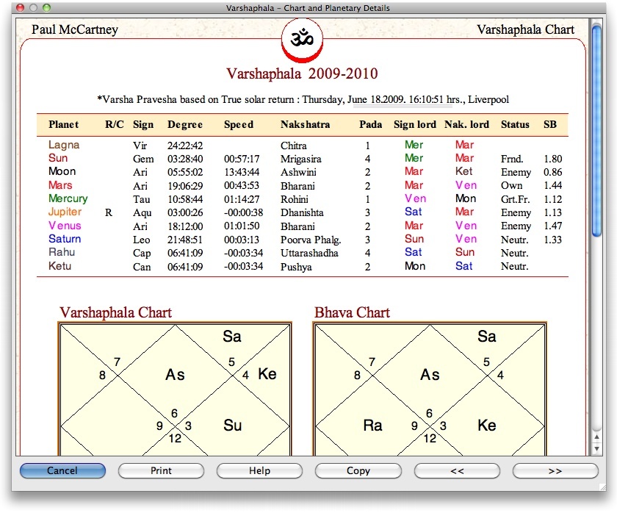Click the Lagna entry in the table
The height and width of the screenshot is (513, 617).
(x=64, y=146)
